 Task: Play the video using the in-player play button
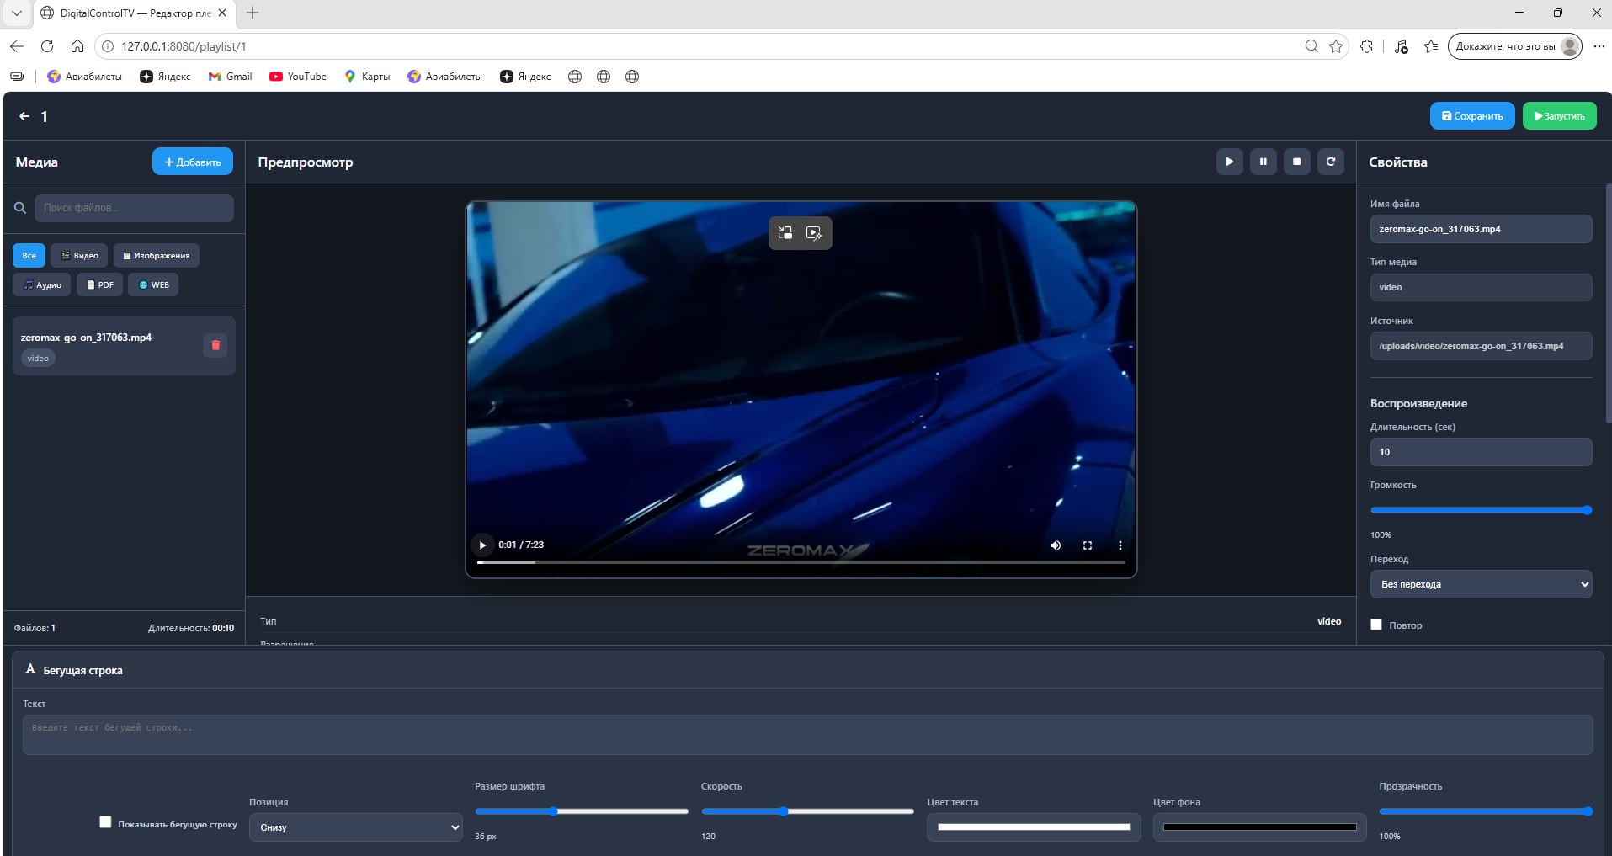[482, 545]
